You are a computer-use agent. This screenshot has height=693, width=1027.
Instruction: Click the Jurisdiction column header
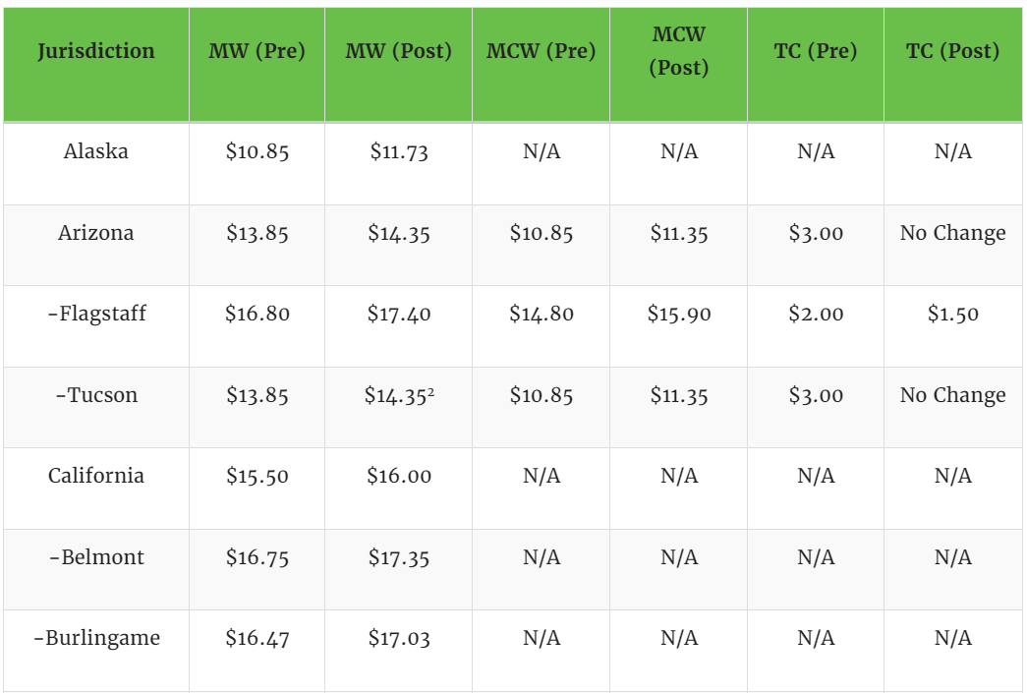tap(96, 51)
